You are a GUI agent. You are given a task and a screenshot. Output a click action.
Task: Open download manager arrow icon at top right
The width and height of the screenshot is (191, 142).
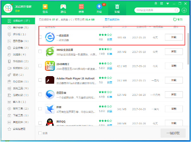coord(184,10)
